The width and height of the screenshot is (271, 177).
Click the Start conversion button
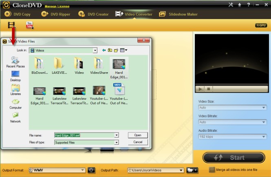click(234, 157)
